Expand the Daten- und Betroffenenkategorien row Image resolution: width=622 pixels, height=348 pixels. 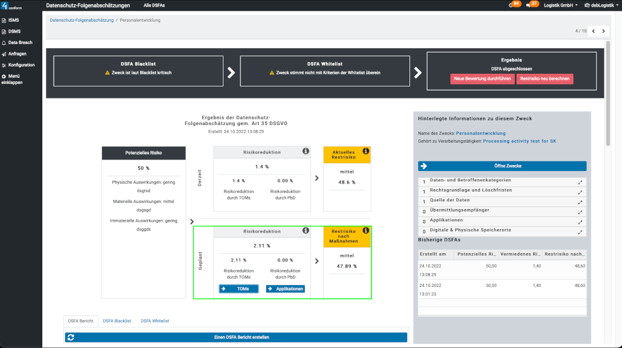click(580, 182)
